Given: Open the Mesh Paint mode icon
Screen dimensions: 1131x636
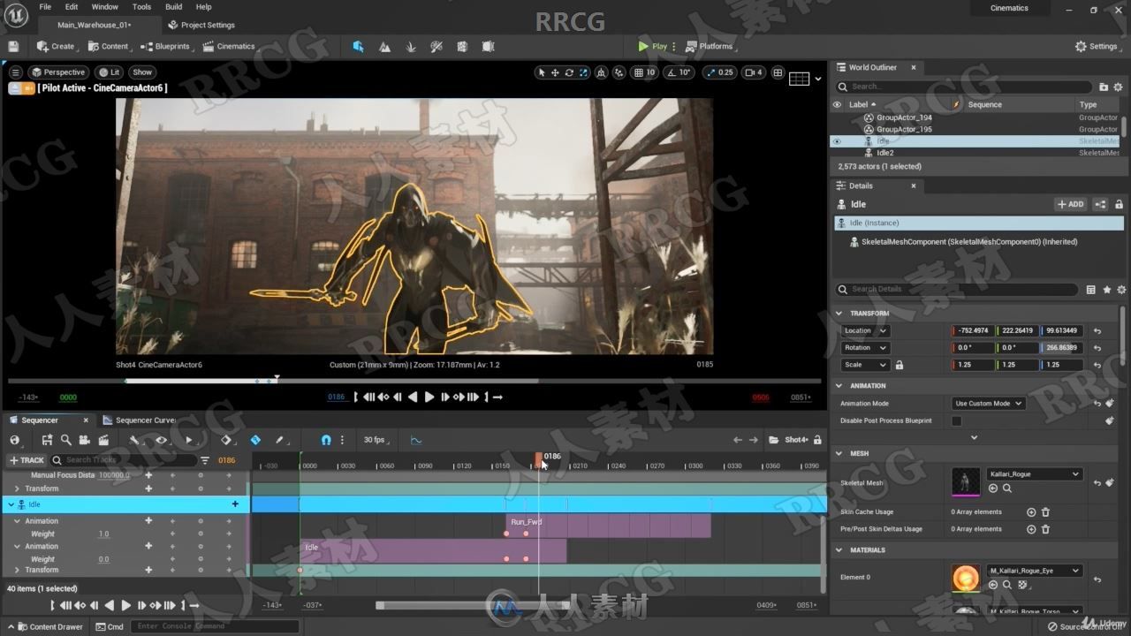Looking at the screenshot, I should pyautogui.click(x=436, y=46).
